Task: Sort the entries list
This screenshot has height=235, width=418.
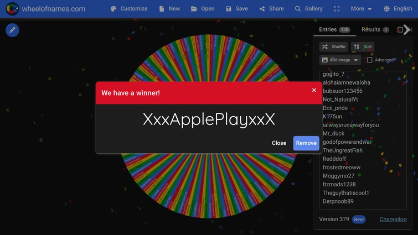Action: coord(363,46)
